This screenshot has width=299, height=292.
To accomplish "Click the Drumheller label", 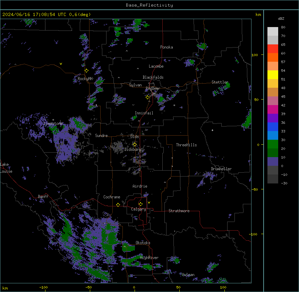I will click(221, 169).
